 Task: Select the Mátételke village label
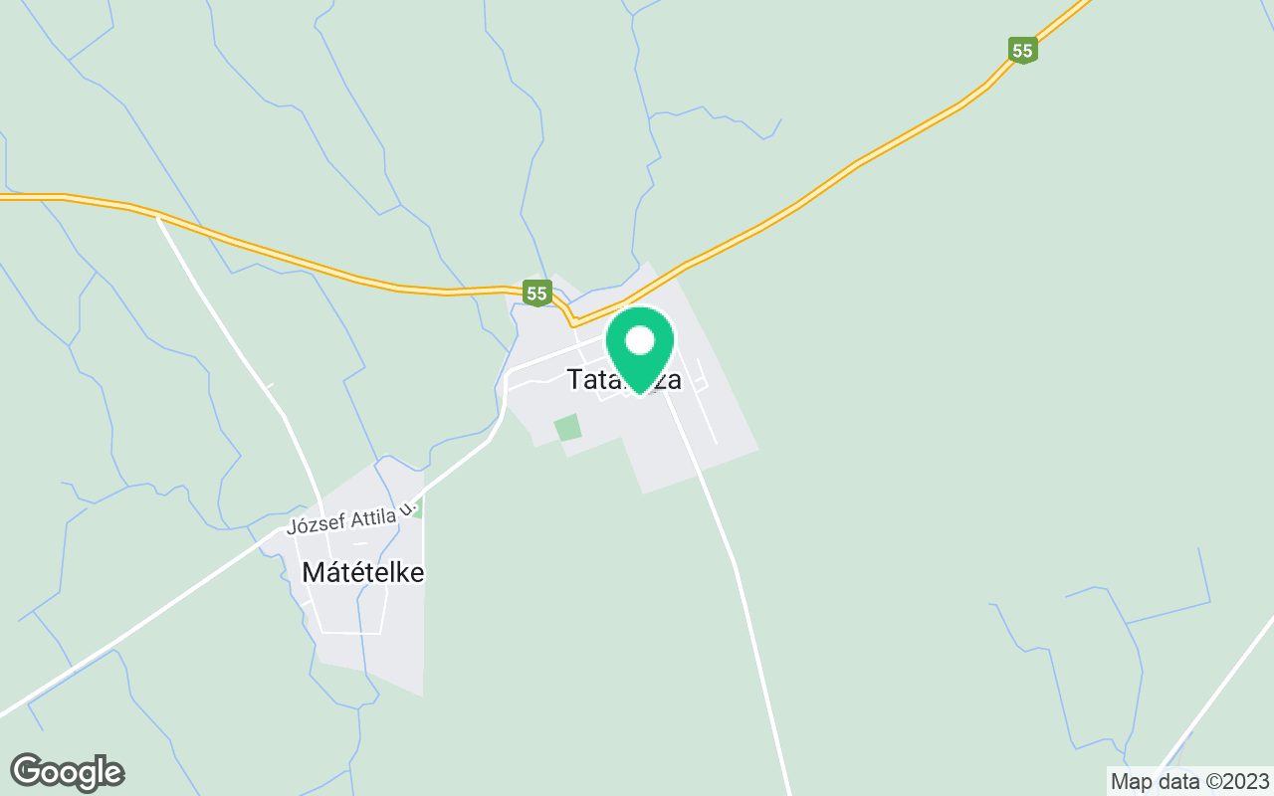click(x=363, y=573)
